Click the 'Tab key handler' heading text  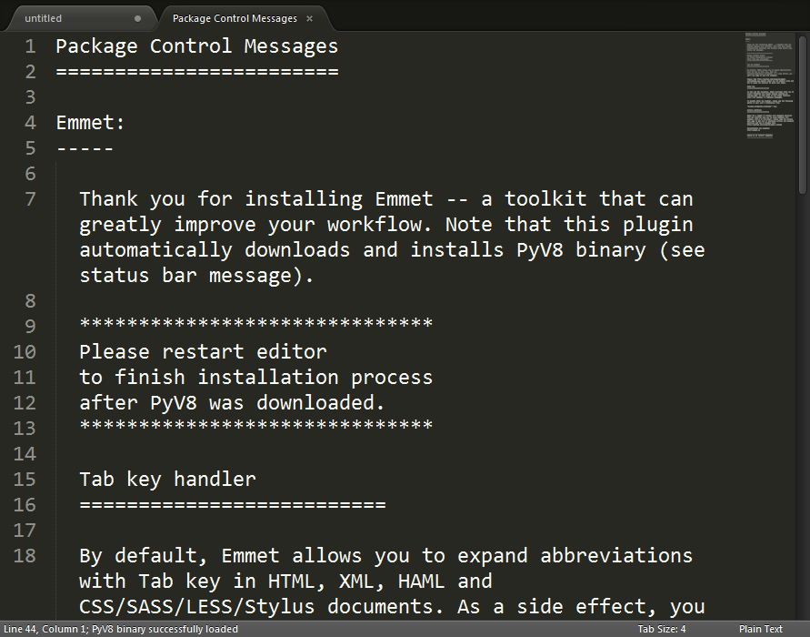[167, 480]
